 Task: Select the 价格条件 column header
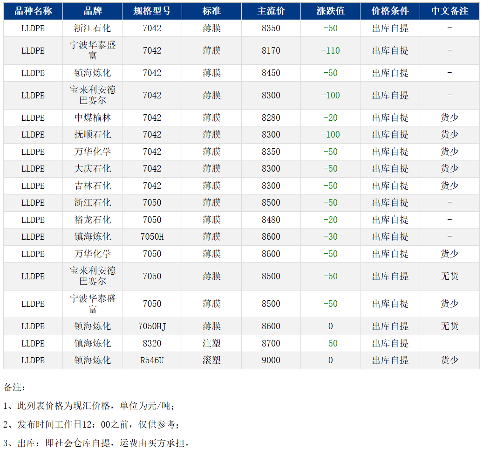pos(390,11)
